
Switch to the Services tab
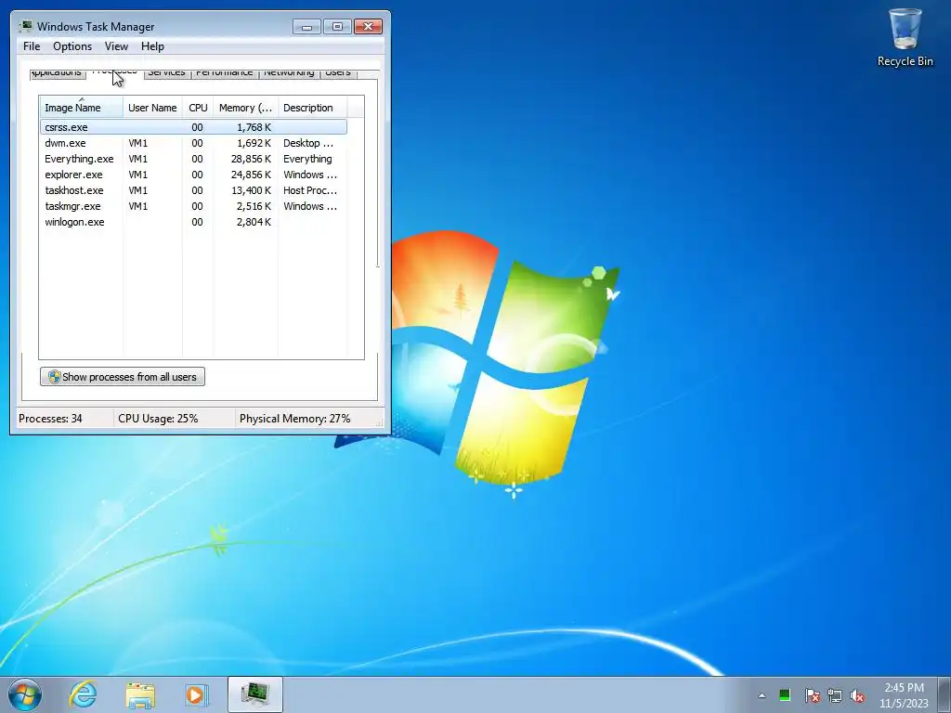pos(167,73)
